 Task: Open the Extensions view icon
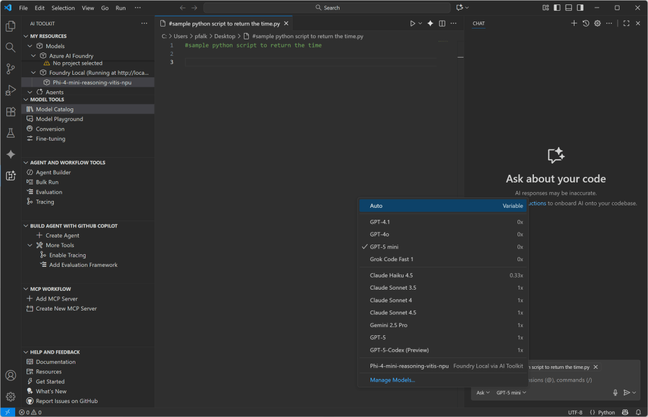pyautogui.click(x=10, y=112)
